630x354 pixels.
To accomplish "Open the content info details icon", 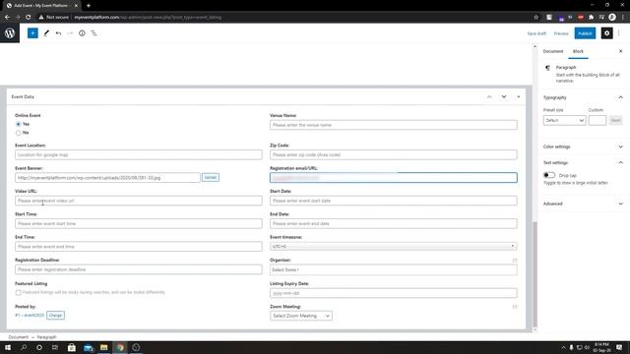I will click(x=82, y=33).
